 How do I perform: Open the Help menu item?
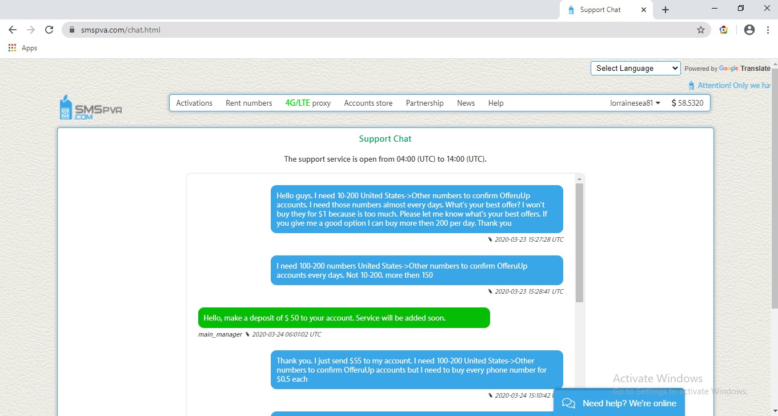pos(496,103)
